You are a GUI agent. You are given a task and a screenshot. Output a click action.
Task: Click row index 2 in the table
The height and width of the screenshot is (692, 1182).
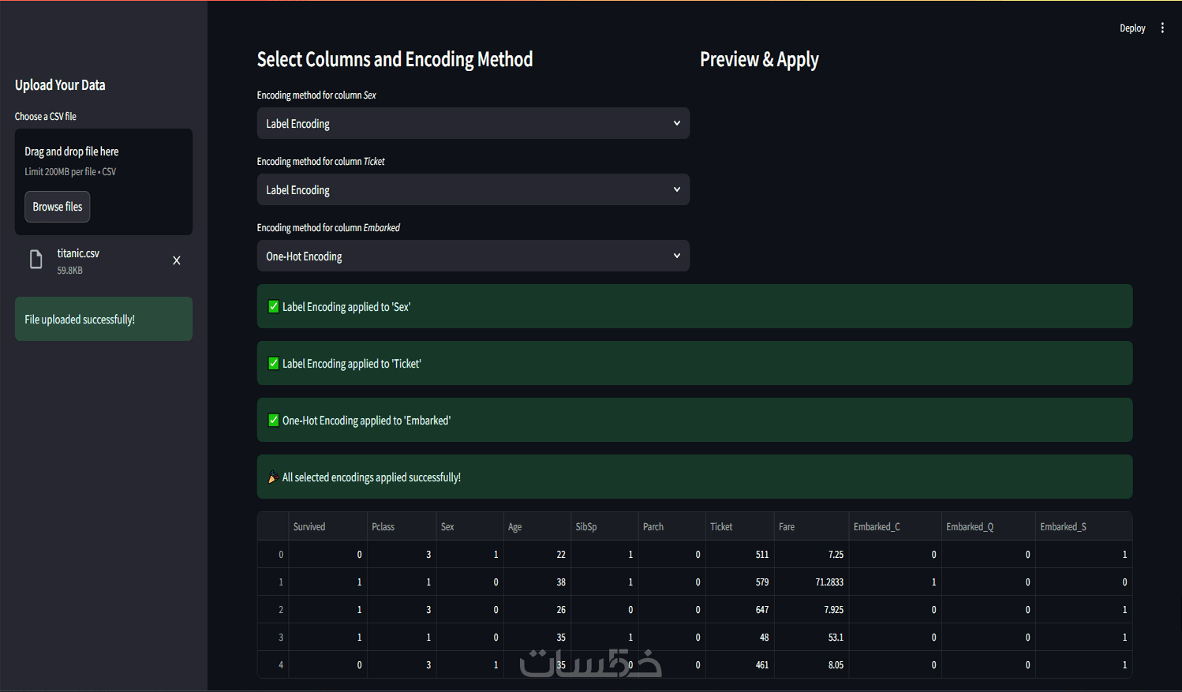(x=280, y=610)
